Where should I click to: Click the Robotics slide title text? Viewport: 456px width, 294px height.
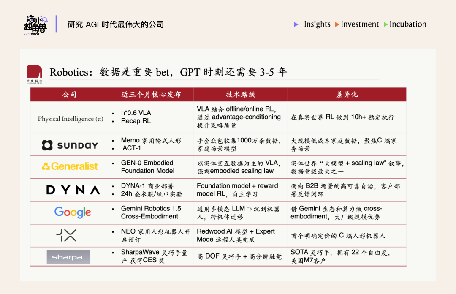point(168,72)
